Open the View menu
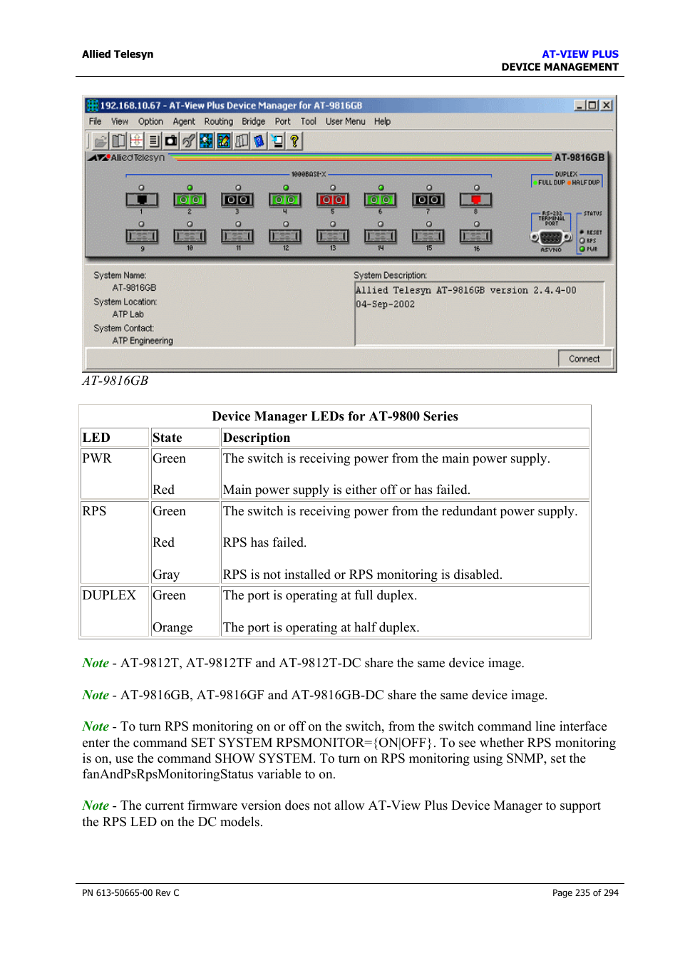 [x=120, y=122]
